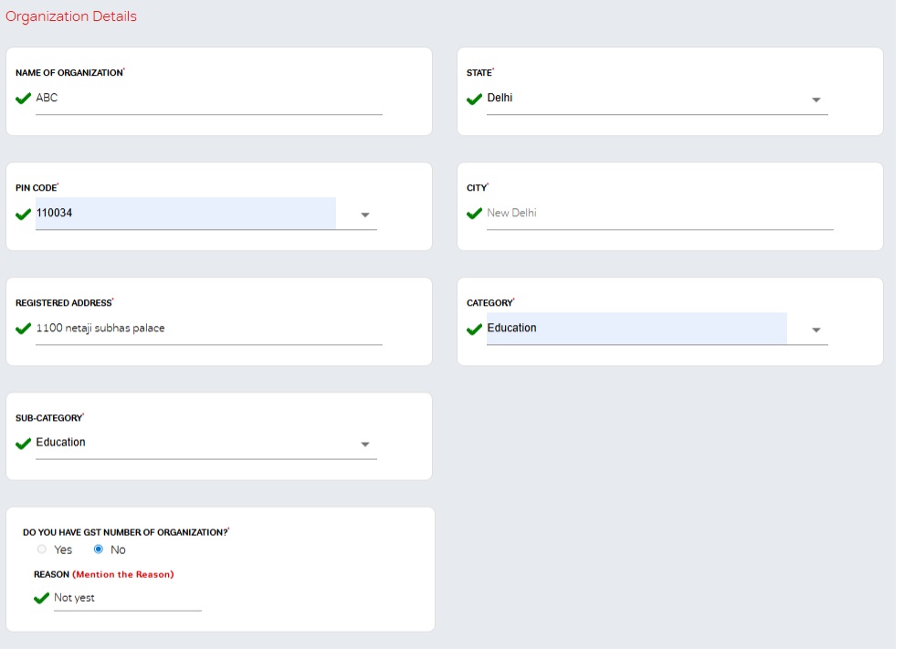
Task: Click the green checkmark beside the Category field
Action: click(474, 329)
